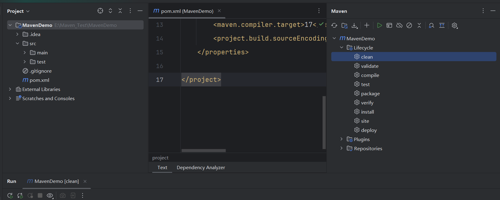Close the pom.xml editor tab
The width and height of the screenshot is (500, 200).
[219, 11]
